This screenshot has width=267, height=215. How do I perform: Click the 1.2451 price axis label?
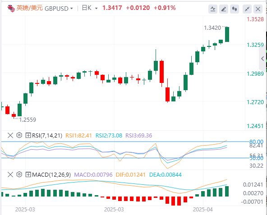point(255,126)
